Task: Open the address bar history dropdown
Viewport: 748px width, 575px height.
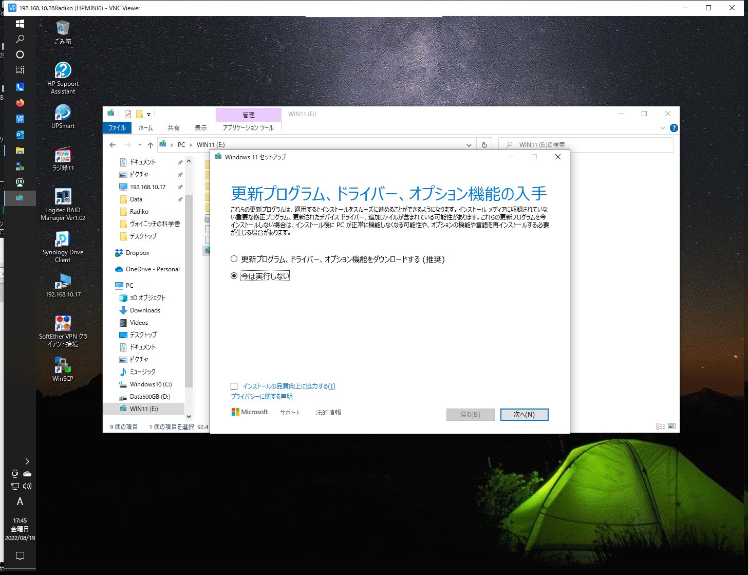Action: pos(469,145)
